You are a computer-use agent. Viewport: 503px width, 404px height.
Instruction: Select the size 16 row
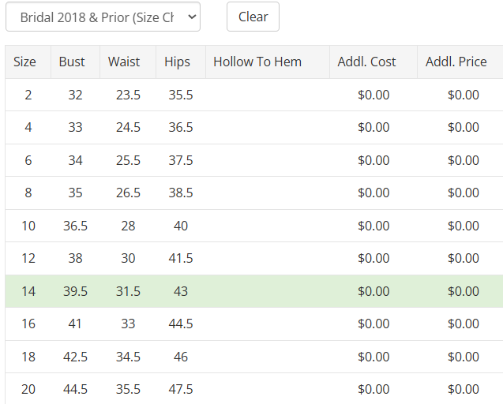(x=254, y=324)
